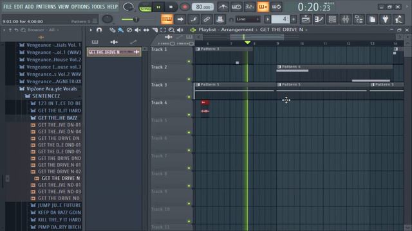The image size is (412, 231).
Task: Mute Track 7 using its green dot
Action: coord(189,168)
